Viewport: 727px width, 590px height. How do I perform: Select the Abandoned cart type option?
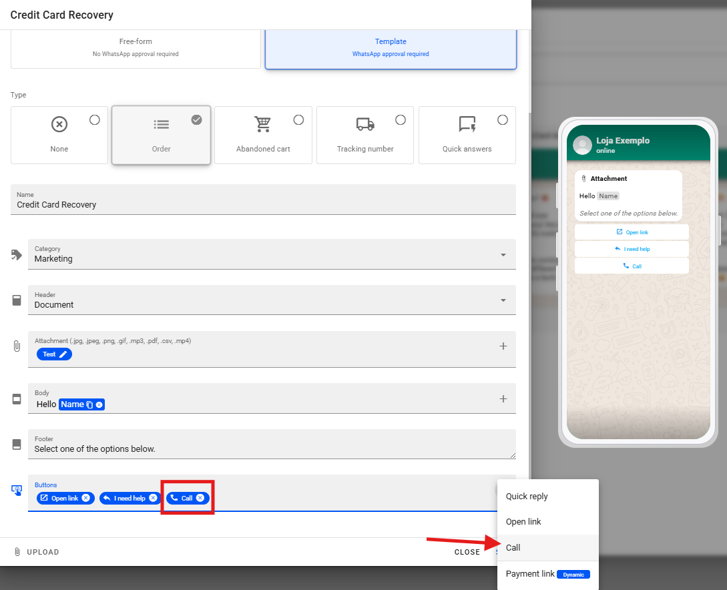263,135
